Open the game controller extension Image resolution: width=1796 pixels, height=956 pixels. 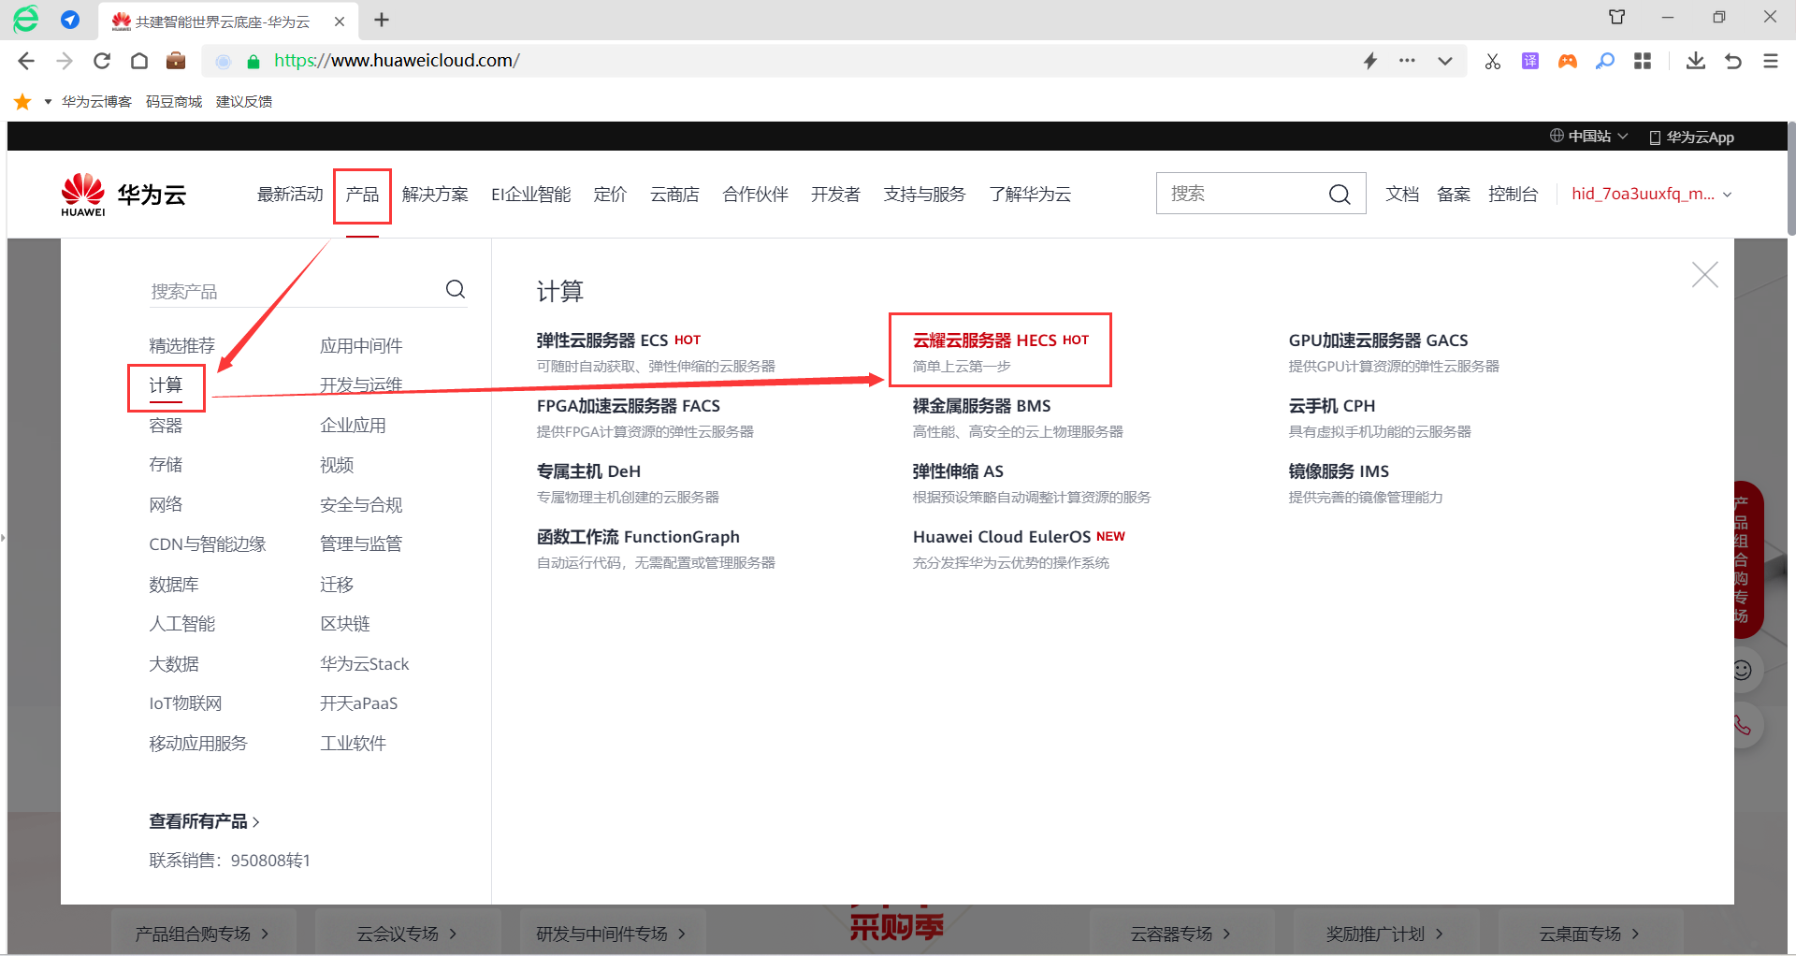point(1568,61)
